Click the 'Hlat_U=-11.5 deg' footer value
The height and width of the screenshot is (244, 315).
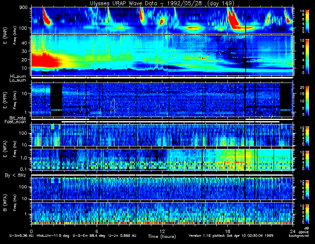tap(53, 235)
